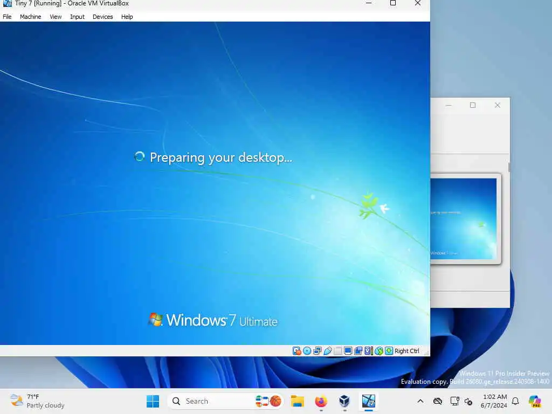Click the network tray icon
The width and height of the screenshot is (552, 414).
454,401
